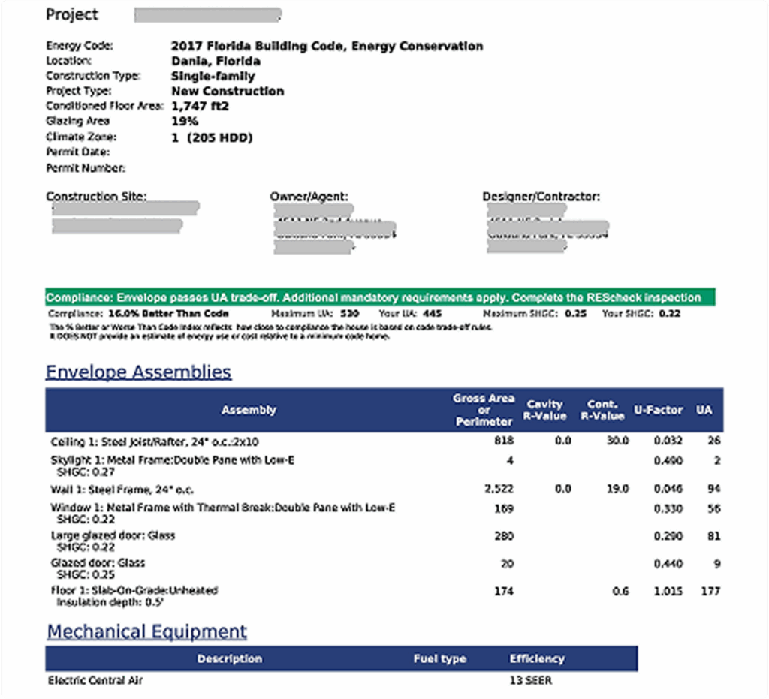Click the Ceiling 1 U-Factor '0.032'

pyautogui.click(x=668, y=441)
